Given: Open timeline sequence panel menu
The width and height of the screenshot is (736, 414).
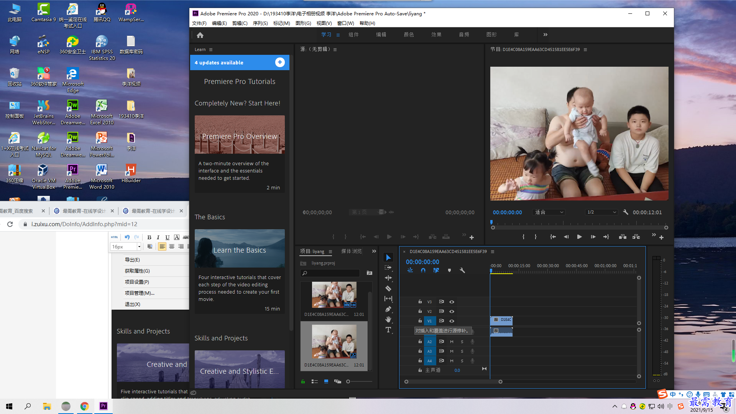Looking at the screenshot, I should (493, 251).
